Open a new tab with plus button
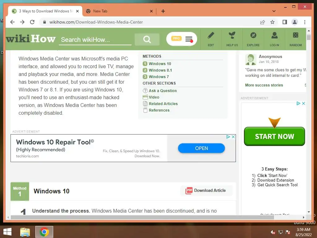The width and height of the screenshot is (317, 238). point(163,11)
